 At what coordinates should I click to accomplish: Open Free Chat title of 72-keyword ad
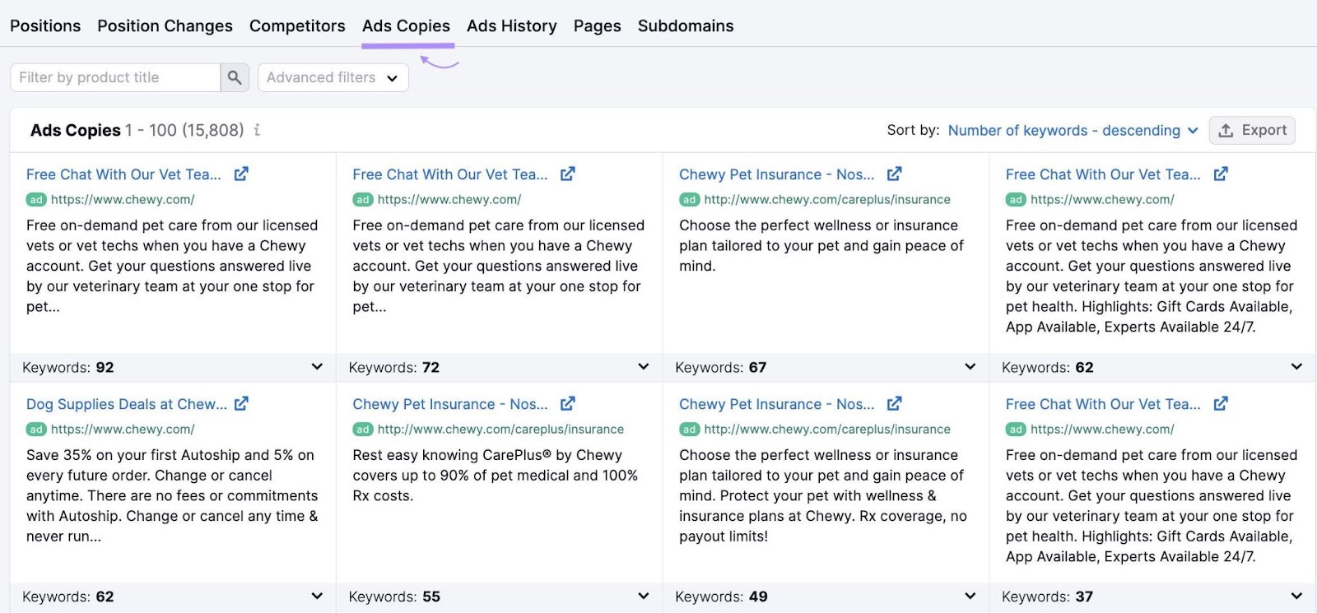click(450, 174)
